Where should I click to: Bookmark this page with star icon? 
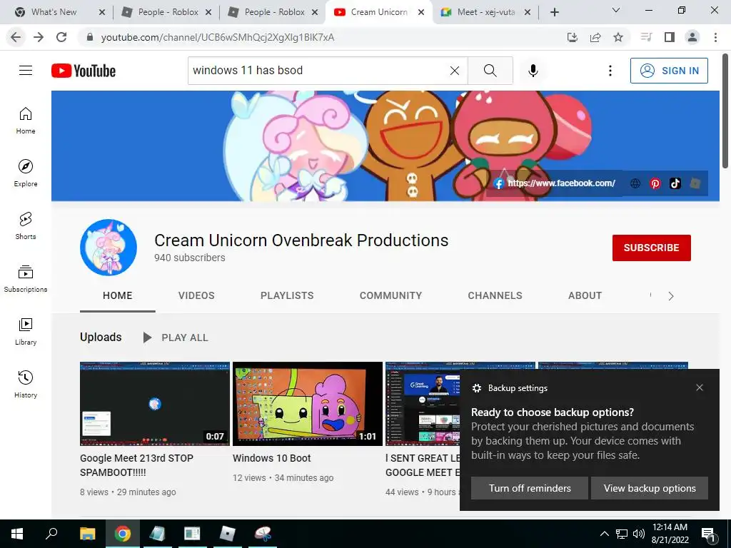coord(618,37)
